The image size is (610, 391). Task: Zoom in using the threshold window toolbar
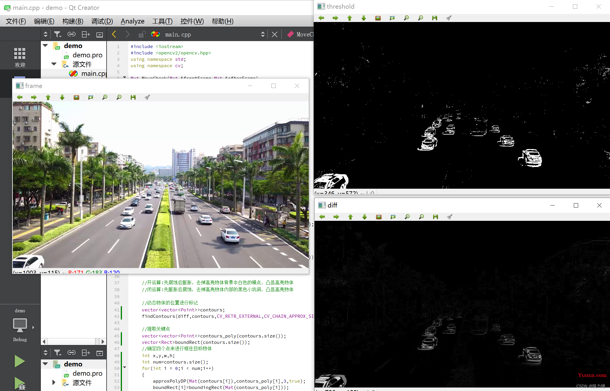pos(406,18)
